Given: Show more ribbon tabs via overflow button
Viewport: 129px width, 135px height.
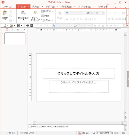Looking at the screenshot, I should (108, 7).
